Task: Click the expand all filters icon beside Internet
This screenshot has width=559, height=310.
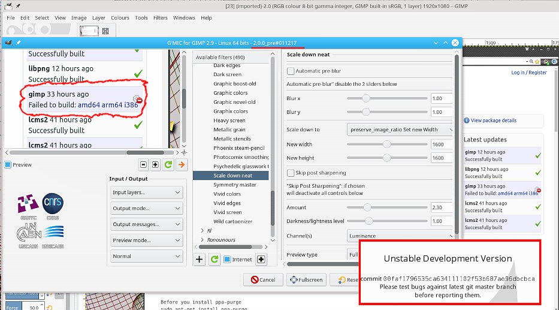Action: 261,260
